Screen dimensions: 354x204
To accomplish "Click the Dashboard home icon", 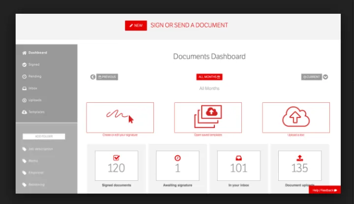I will 25,53.
